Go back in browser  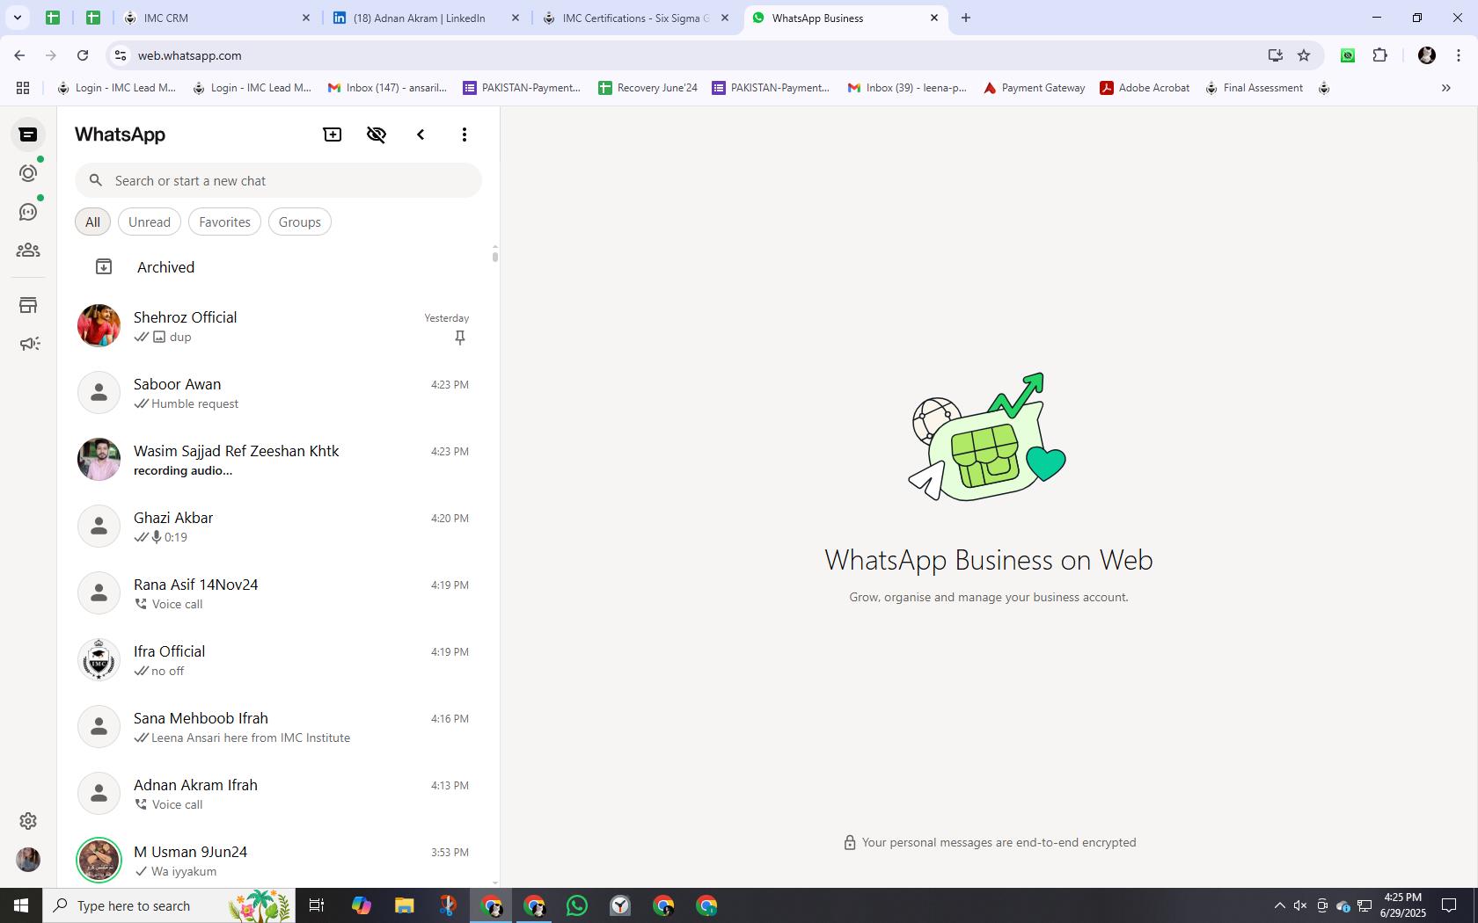click(x=19, y=55)
